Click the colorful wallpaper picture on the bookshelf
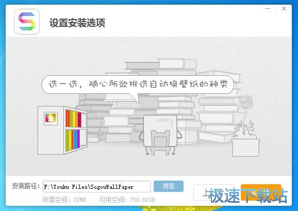The width and height of the screenshot is (298, 211). click(51, 118)
